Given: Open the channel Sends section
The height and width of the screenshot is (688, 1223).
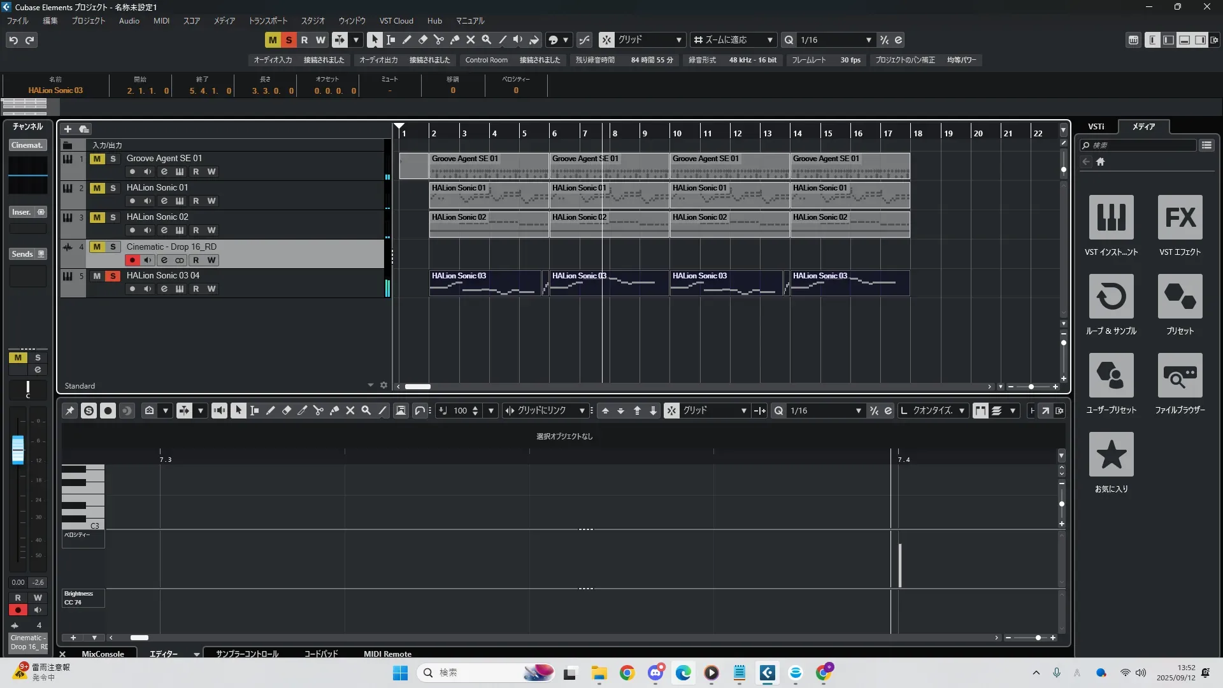Looking at the screenshot, I should (22, 254).
